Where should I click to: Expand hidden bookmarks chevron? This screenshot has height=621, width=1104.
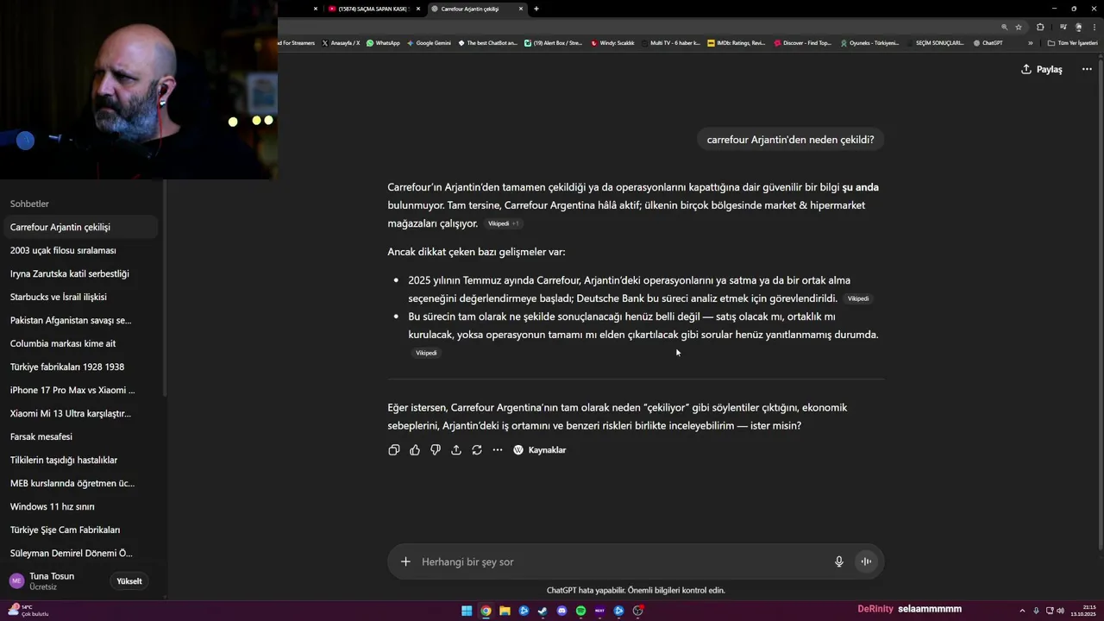1030,42
